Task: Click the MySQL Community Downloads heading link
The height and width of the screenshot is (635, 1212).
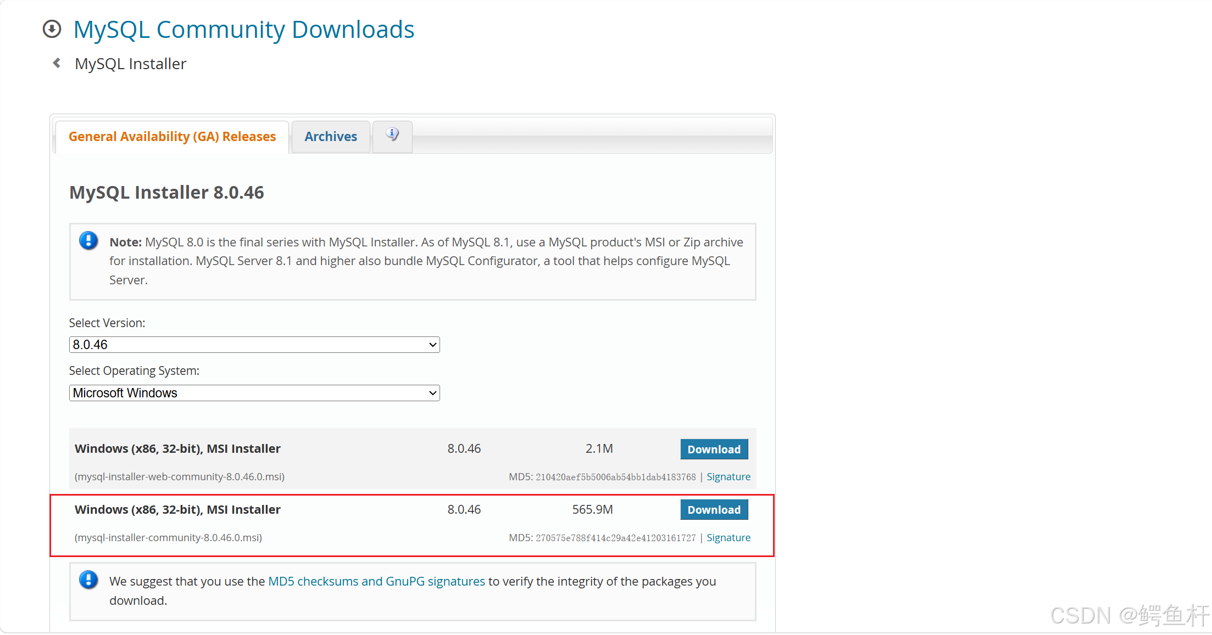Action: (x=244, y=30)
